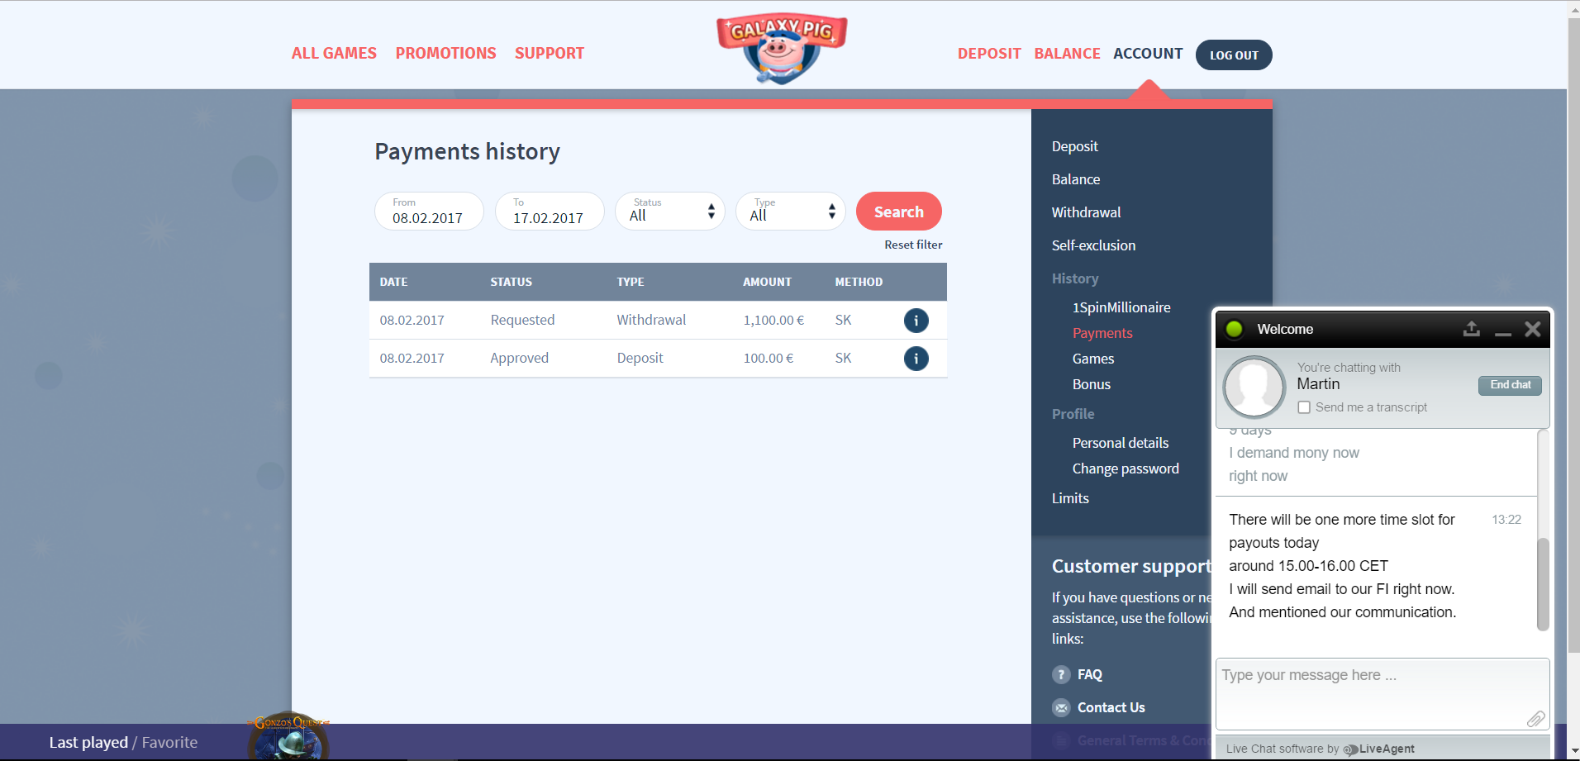Open the Status filter dropdown
1580x761 pixels.
[x=670, y=212]
